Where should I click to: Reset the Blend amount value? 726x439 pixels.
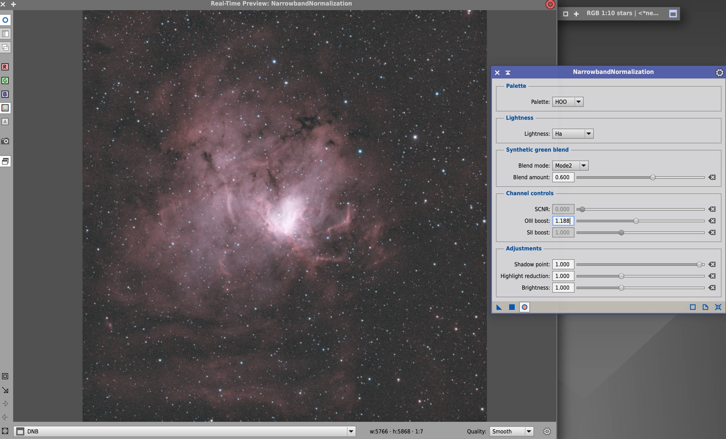[712, 177]
